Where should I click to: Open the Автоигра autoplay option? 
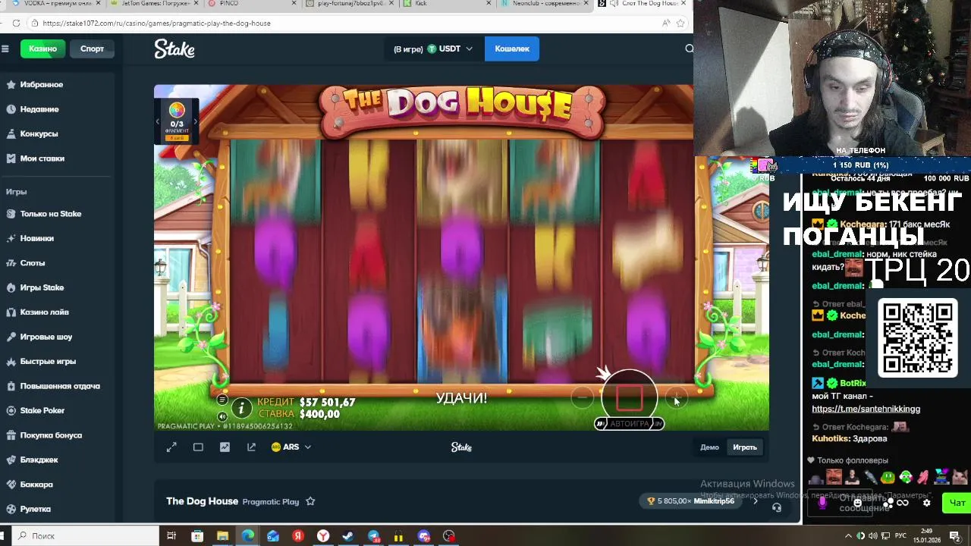[629, 423]
